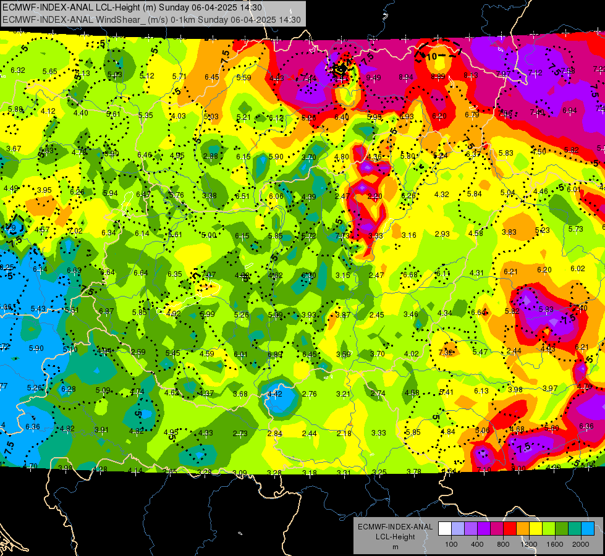
Task: Click the wind shear value 5.00
Action: pyautogui.click(x=209, y=235)
